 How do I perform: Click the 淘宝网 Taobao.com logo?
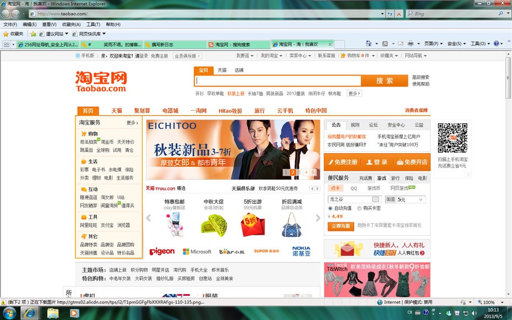pyautogui.click(x=101, y=82)
